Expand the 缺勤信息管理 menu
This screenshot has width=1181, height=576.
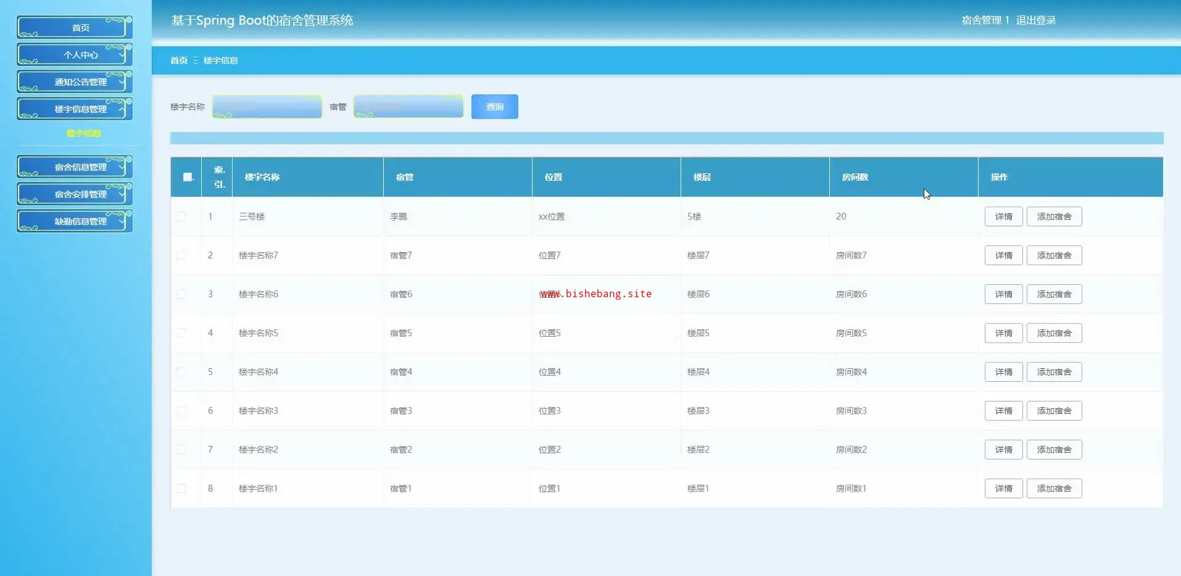(x=75, y=221)
